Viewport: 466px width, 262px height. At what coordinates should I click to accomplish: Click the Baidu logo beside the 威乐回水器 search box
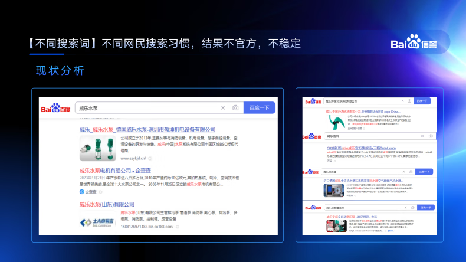[311, 172]
